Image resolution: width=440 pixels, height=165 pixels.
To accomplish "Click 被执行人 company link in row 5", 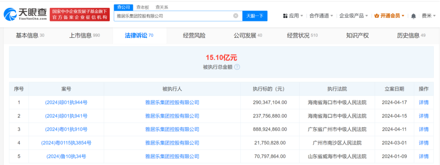I will pyautogui.click(x=172, y=156).
